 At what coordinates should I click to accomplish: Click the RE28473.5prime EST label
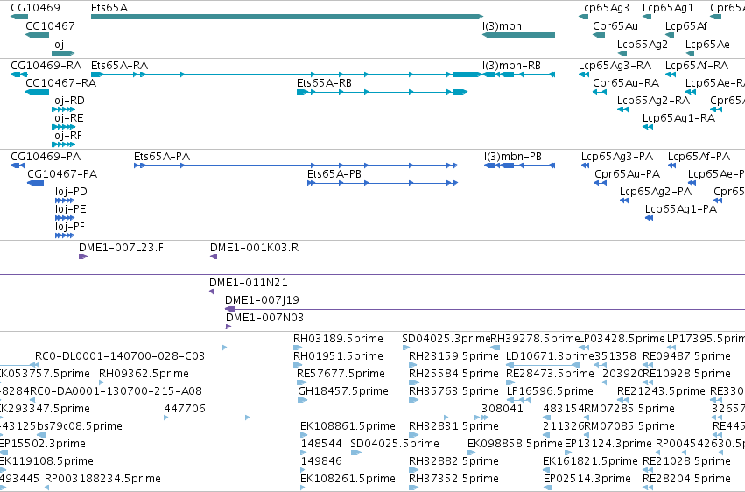coord(550,374)
